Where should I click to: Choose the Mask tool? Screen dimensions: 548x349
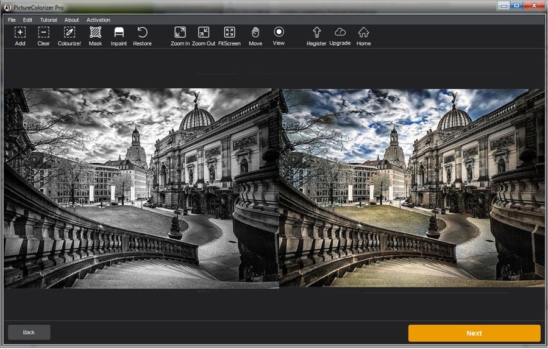tap(96, 37)
